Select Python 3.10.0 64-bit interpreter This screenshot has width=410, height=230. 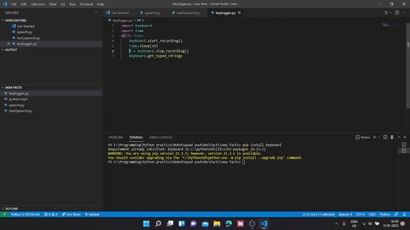[x=26, y=215]
